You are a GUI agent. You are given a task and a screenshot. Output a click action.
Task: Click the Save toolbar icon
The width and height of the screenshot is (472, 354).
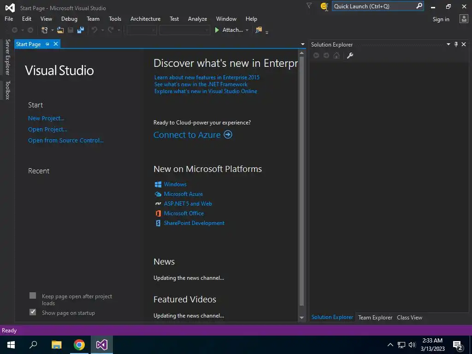click(71, 30)
